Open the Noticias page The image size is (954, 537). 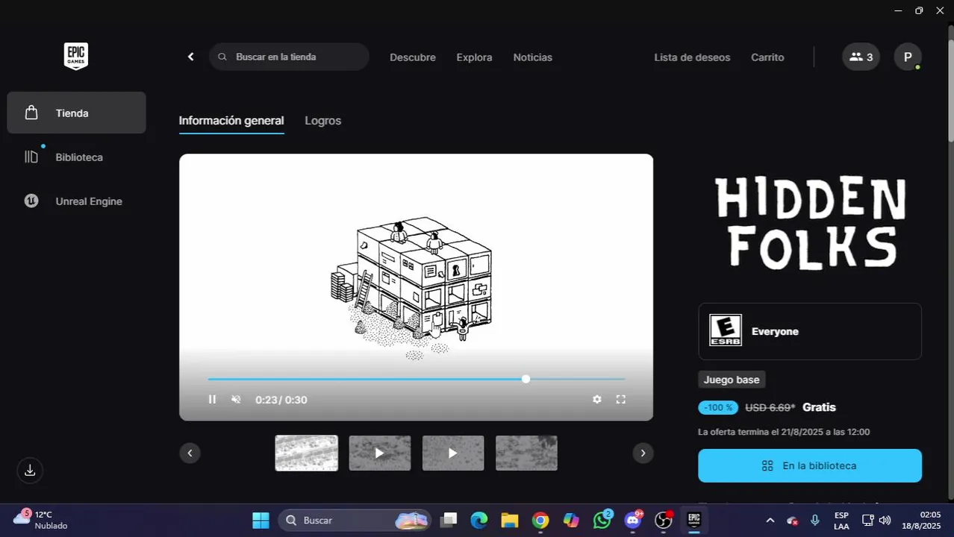point(533,57)
